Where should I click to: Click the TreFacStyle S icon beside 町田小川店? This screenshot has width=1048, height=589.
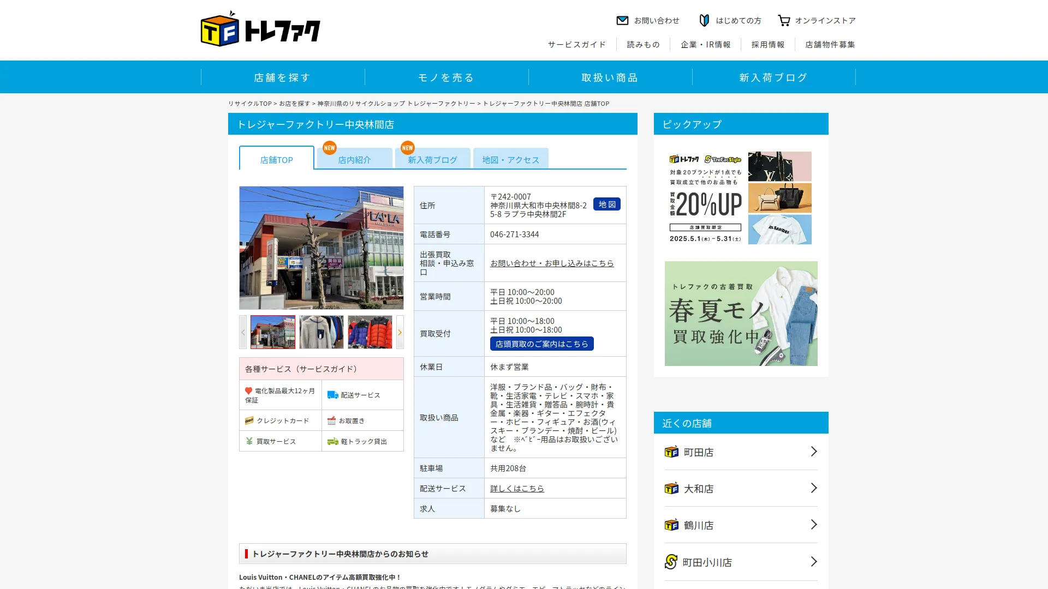click(x=671, y=562)
